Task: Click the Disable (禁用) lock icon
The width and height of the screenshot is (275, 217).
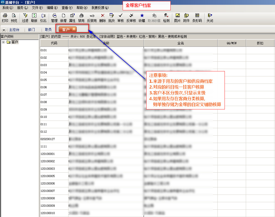Action: [x=81, y=18]
